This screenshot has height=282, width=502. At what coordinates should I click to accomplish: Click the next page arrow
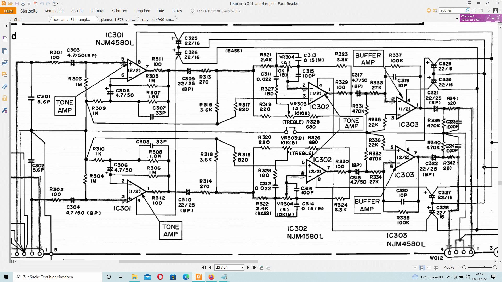[x=248, y=267]
